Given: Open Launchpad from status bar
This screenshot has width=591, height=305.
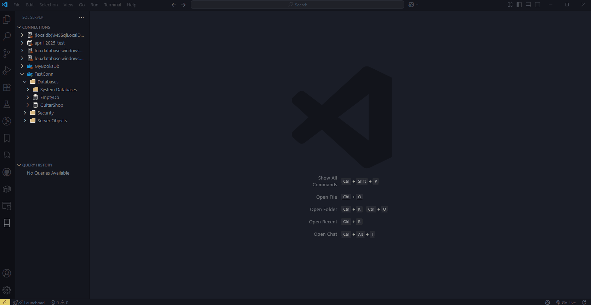Looking at the screenshot, I should pos(29,303).
